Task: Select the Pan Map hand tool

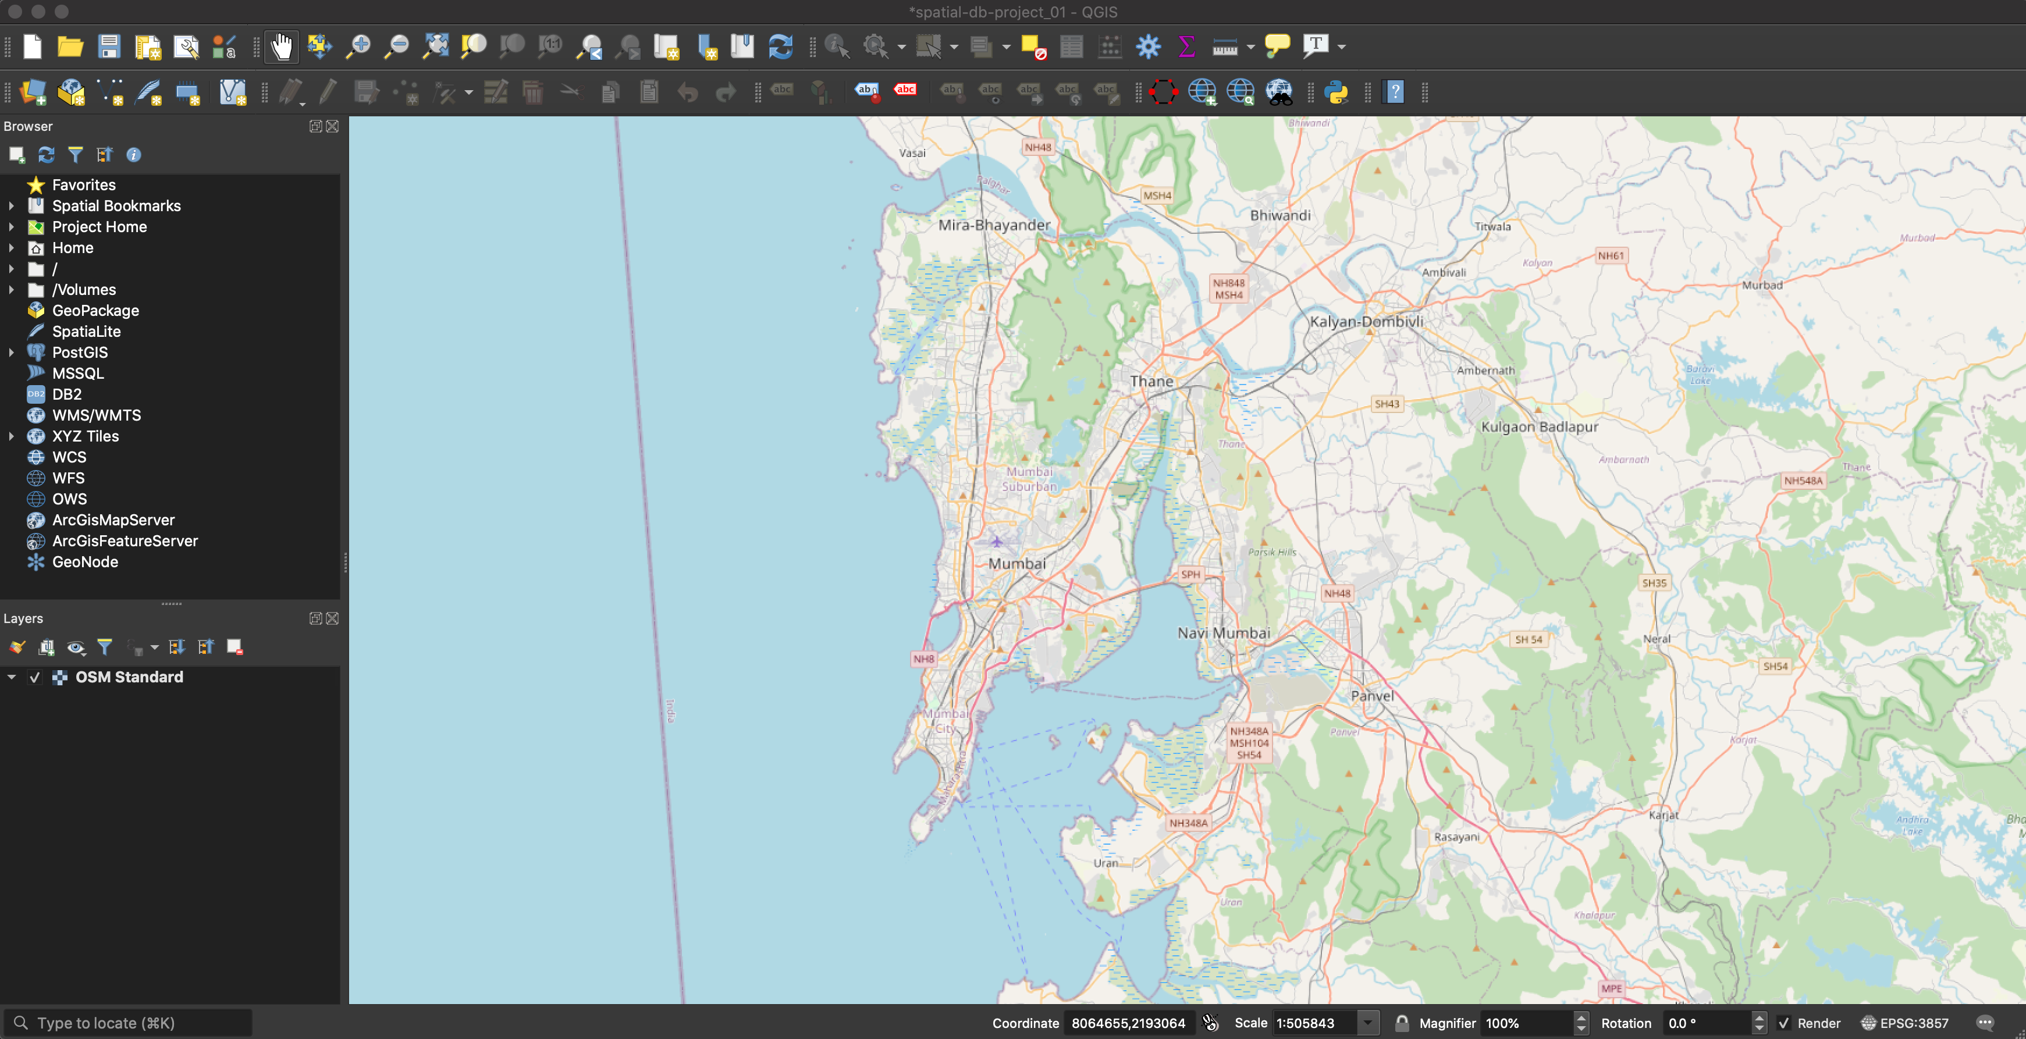Action: (x=281, y=47)
